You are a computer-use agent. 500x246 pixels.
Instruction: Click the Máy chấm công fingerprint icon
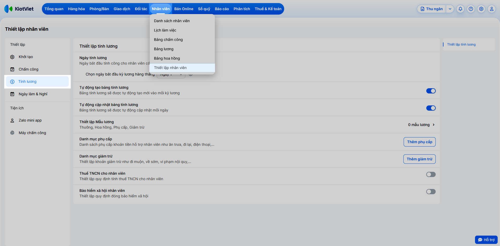[x=12, y=133]
